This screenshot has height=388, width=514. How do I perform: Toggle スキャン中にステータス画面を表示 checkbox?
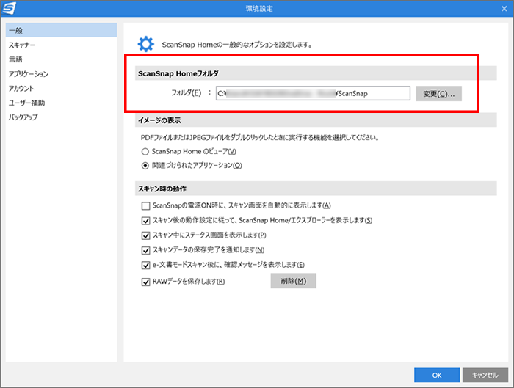[x=145, y=235]
